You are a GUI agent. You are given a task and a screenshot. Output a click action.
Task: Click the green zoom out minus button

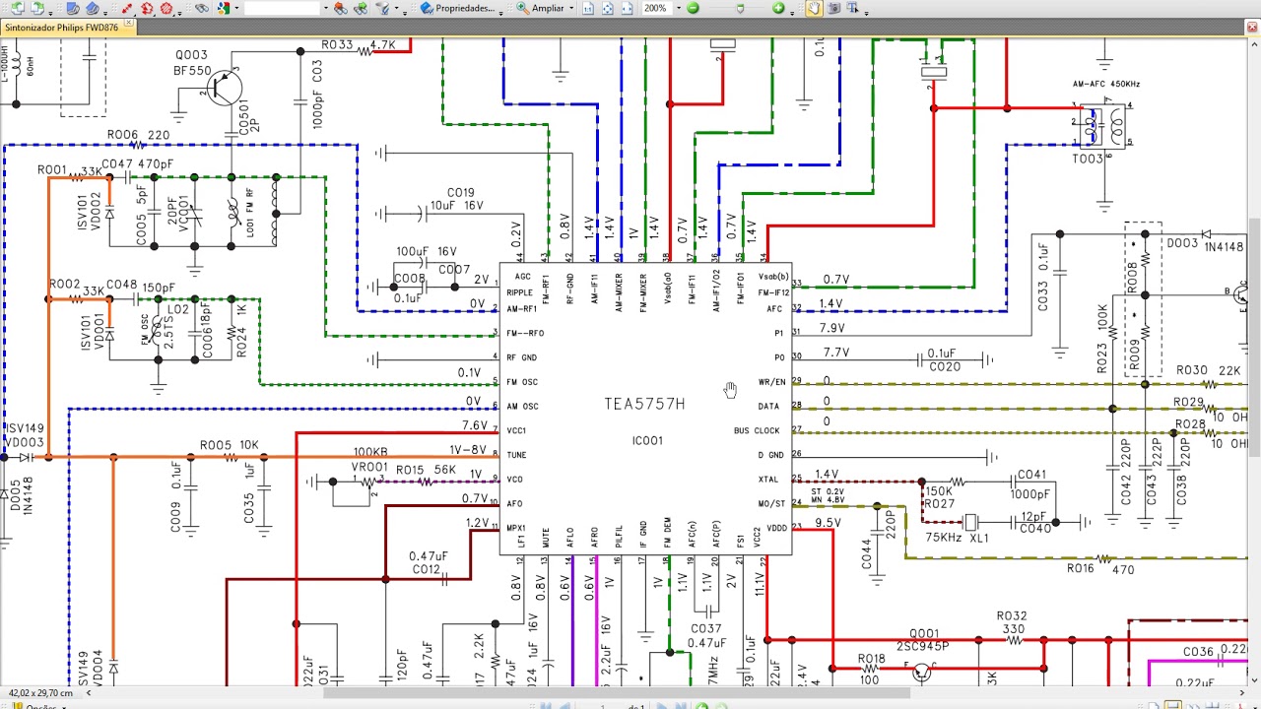[693, 8]
